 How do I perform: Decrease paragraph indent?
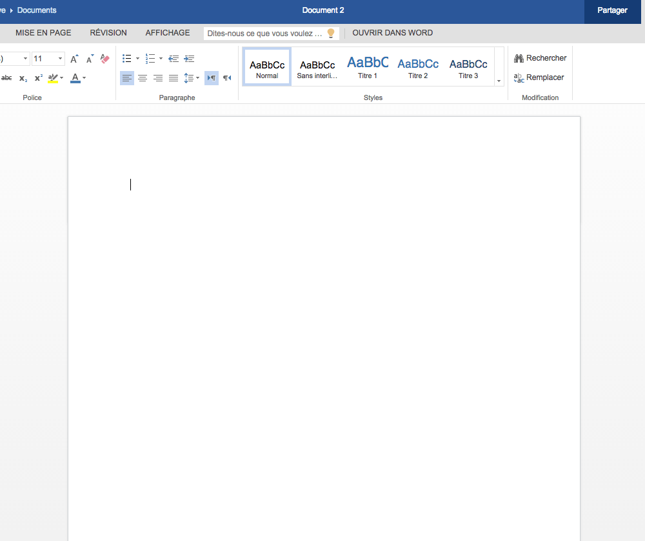click(x=174, y=59)
